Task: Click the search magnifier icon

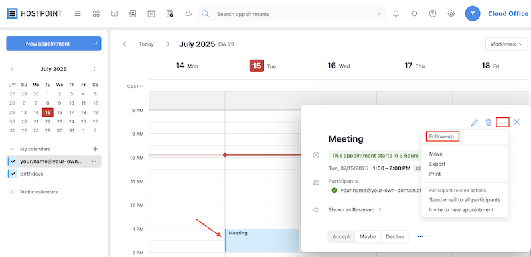Action: (205, 13)
